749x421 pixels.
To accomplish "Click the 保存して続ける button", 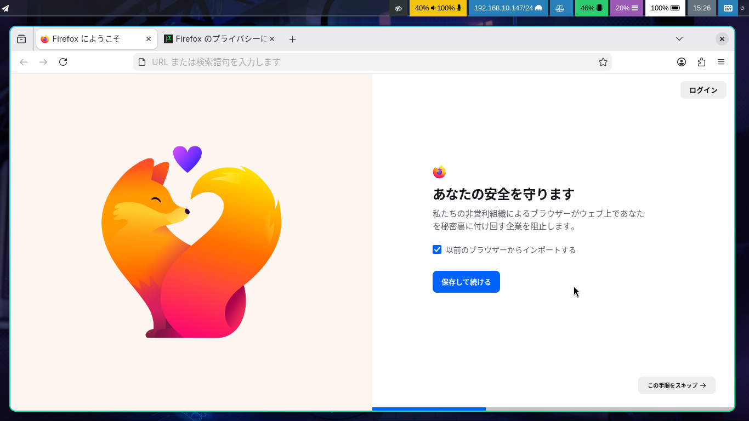I will pyautogui.click(x=466, y=282).
